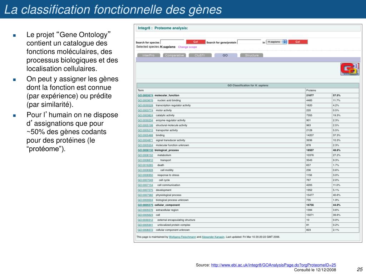
Task: Open GO:0008372 cellular component unknown link
Action: click(x=145, y=230)
